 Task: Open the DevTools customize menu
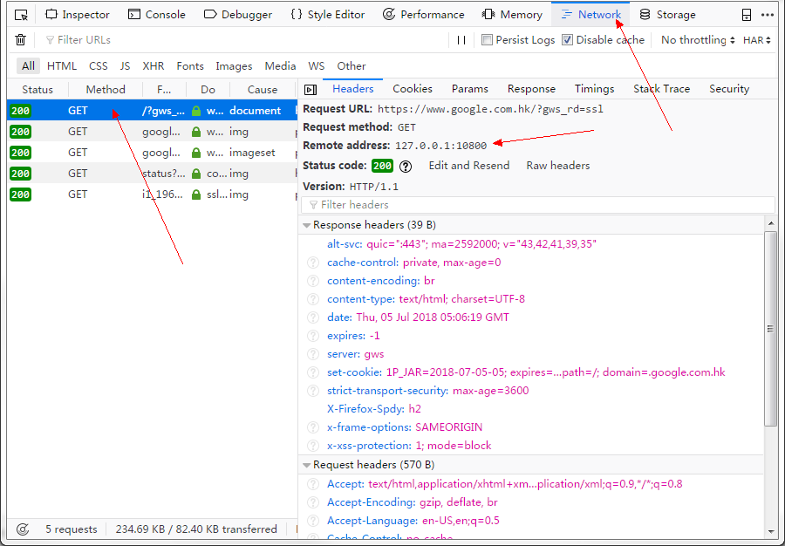point(765,14)
